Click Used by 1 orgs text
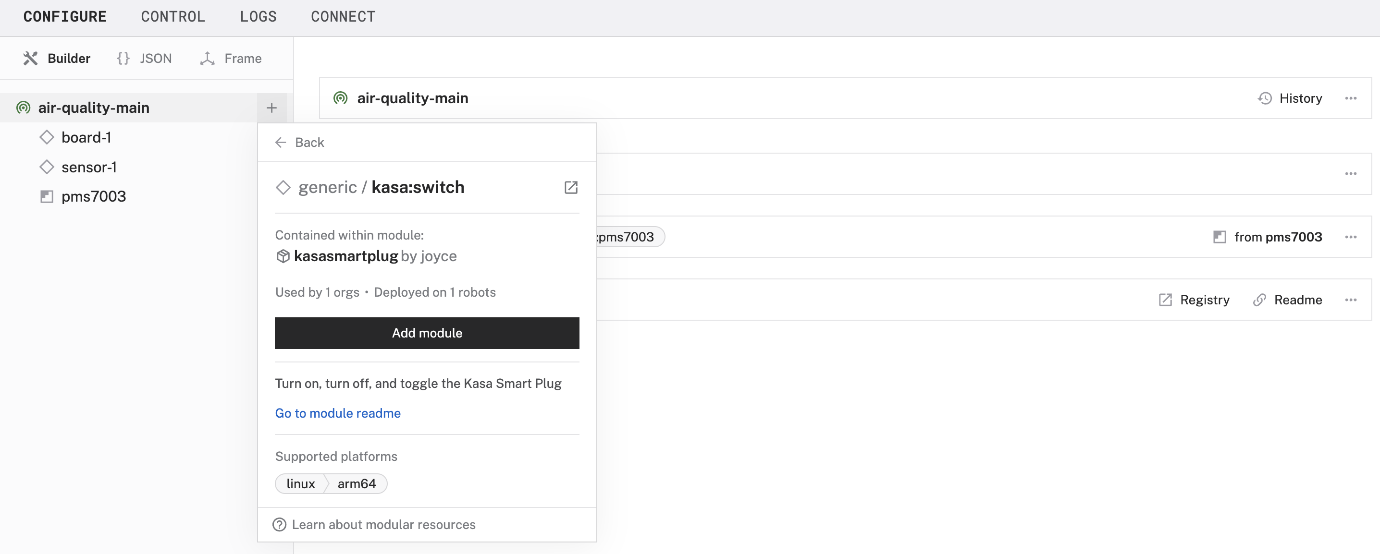This screenshot has width=1380, height=554. [317, 292]
